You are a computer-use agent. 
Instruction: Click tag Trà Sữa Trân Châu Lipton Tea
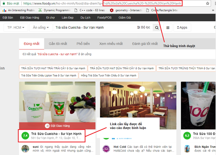[x=48, y=75]
